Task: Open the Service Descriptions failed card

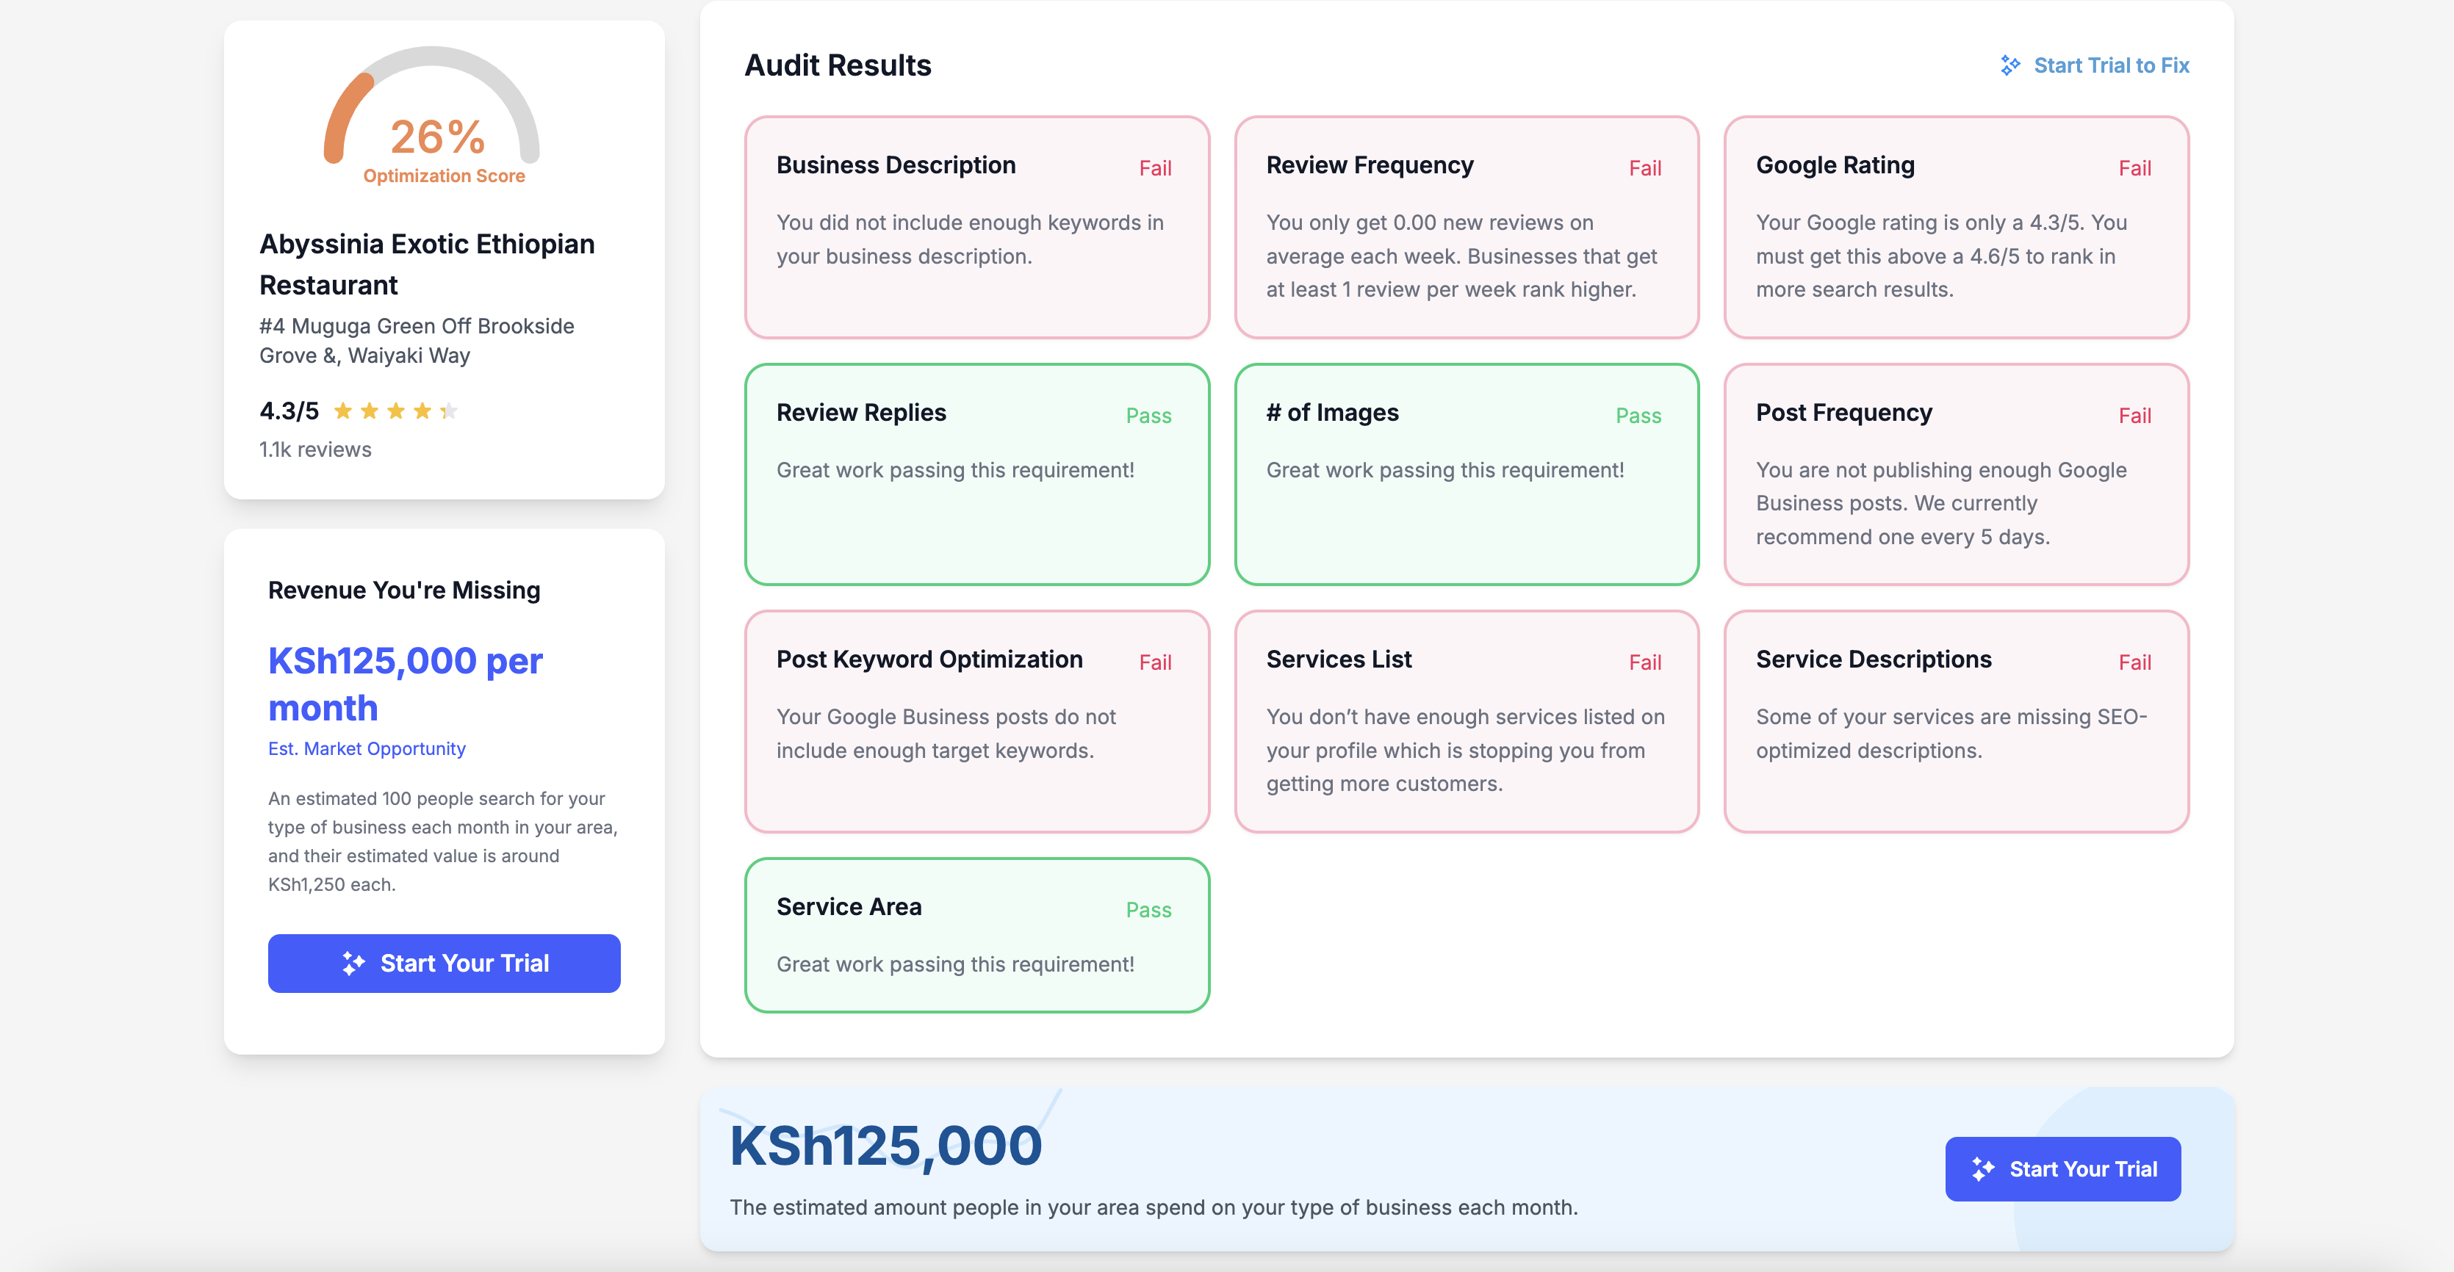Action: (1956, 720)
